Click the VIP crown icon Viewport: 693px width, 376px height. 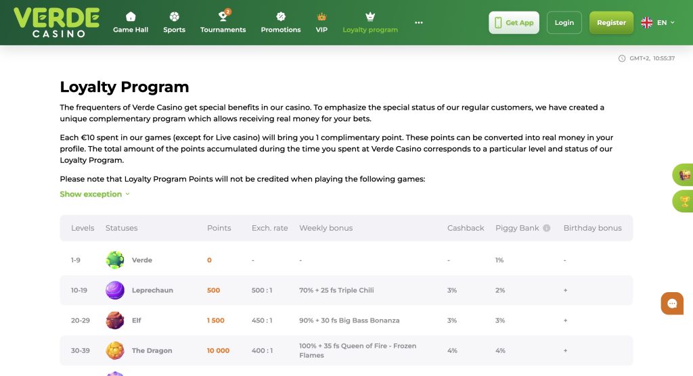coord(321,17)
